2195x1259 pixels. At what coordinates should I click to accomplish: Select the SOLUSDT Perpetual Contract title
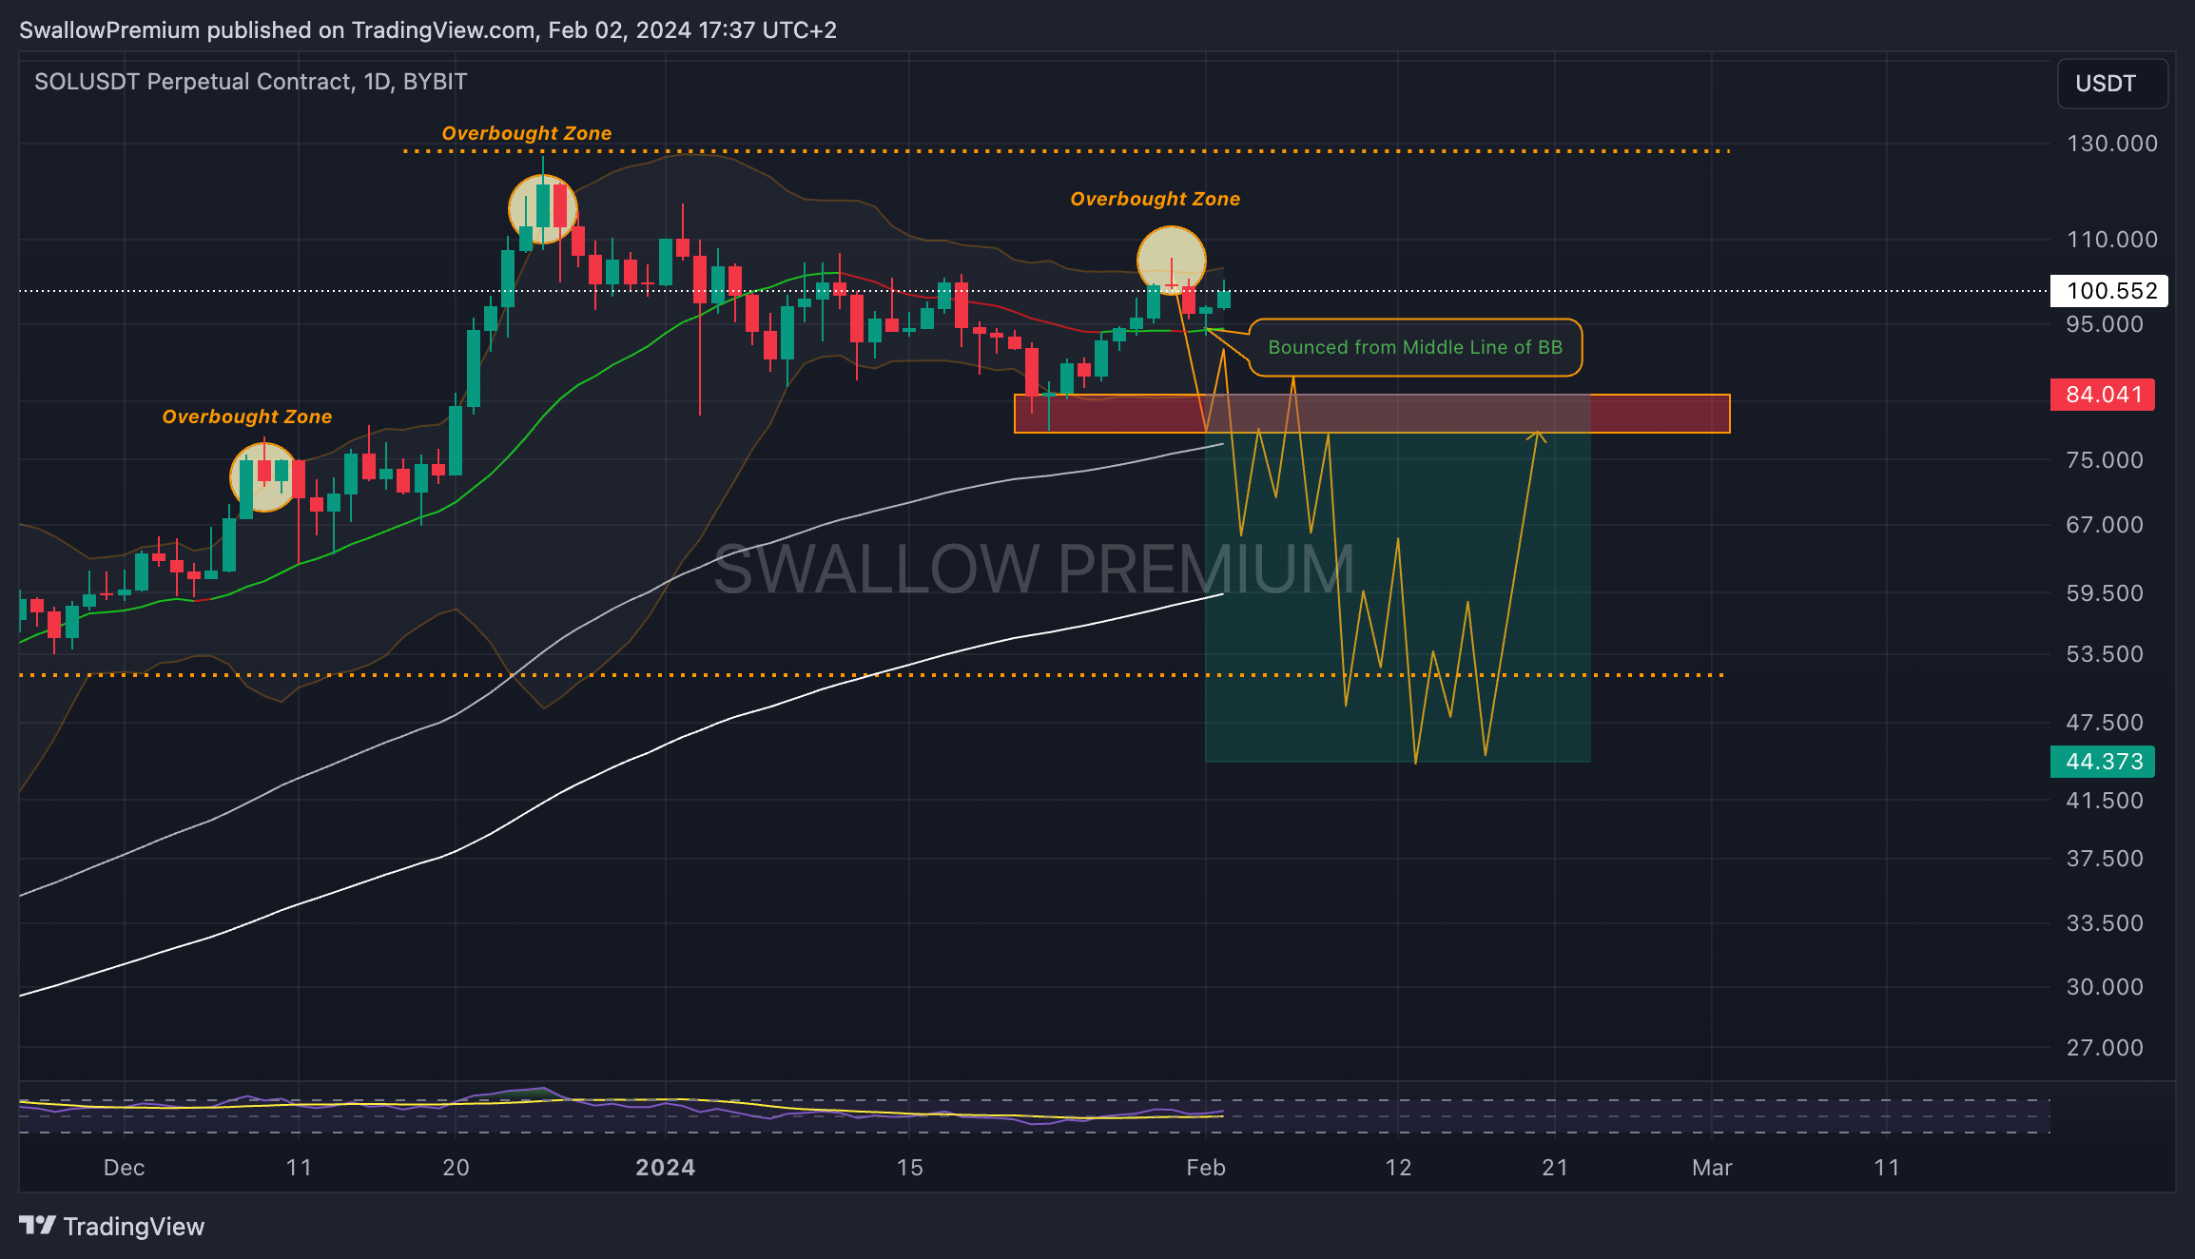(x=250, y=82)
